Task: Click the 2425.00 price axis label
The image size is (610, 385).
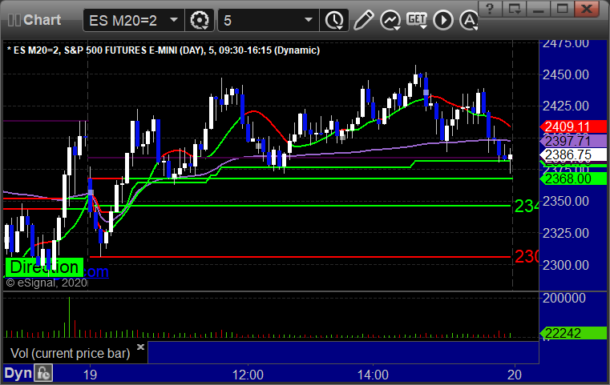Action: pos(566,106)
